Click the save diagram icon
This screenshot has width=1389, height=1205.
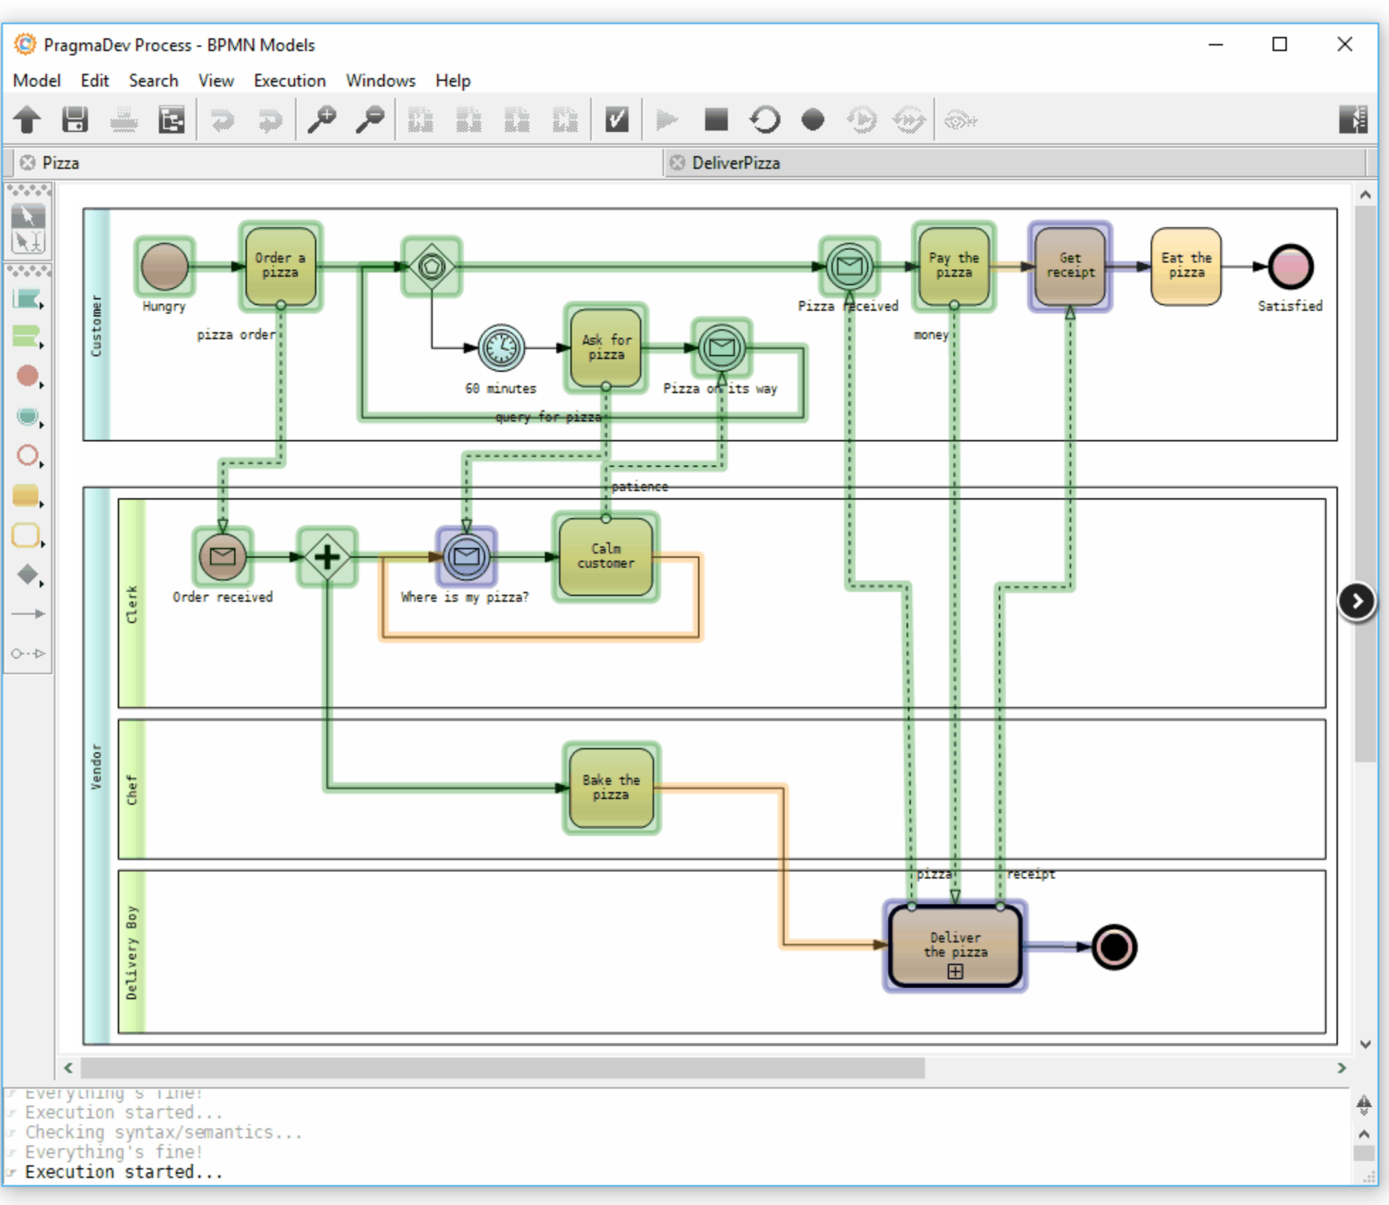tap(74, 120)
